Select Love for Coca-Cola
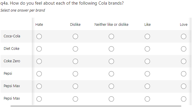 click(x=184, y=36)
